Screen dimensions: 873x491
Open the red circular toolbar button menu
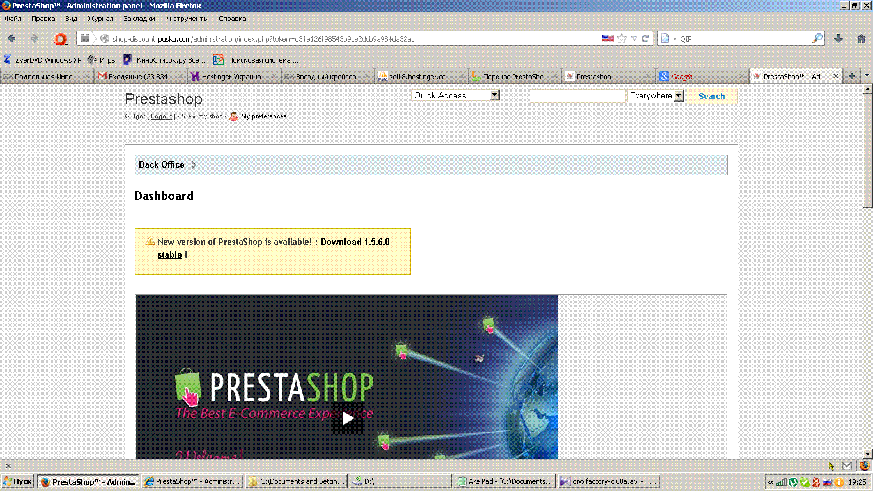(61, 39)
